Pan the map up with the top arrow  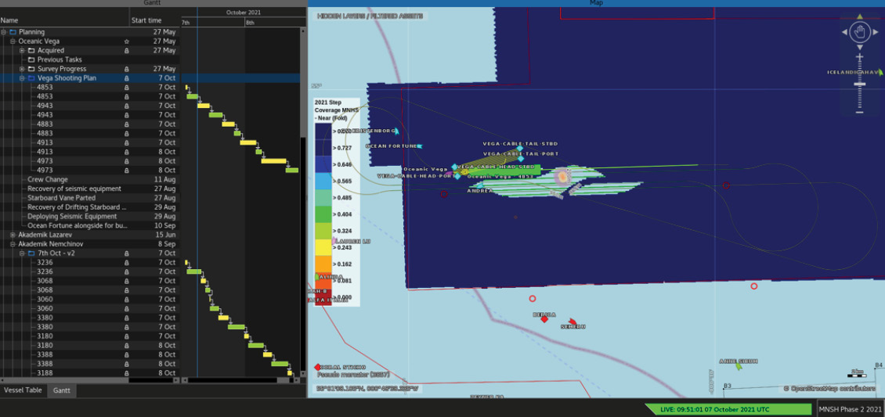coord(860,17)
